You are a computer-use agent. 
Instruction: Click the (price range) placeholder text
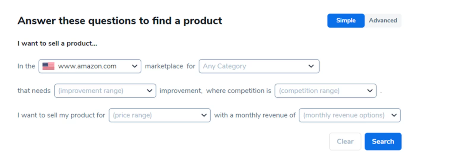tap(132, 115)
